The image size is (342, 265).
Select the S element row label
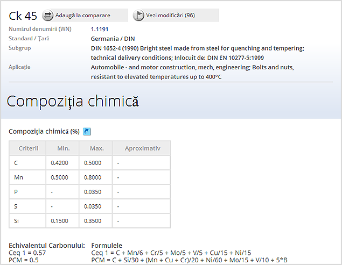pos(16,206)
